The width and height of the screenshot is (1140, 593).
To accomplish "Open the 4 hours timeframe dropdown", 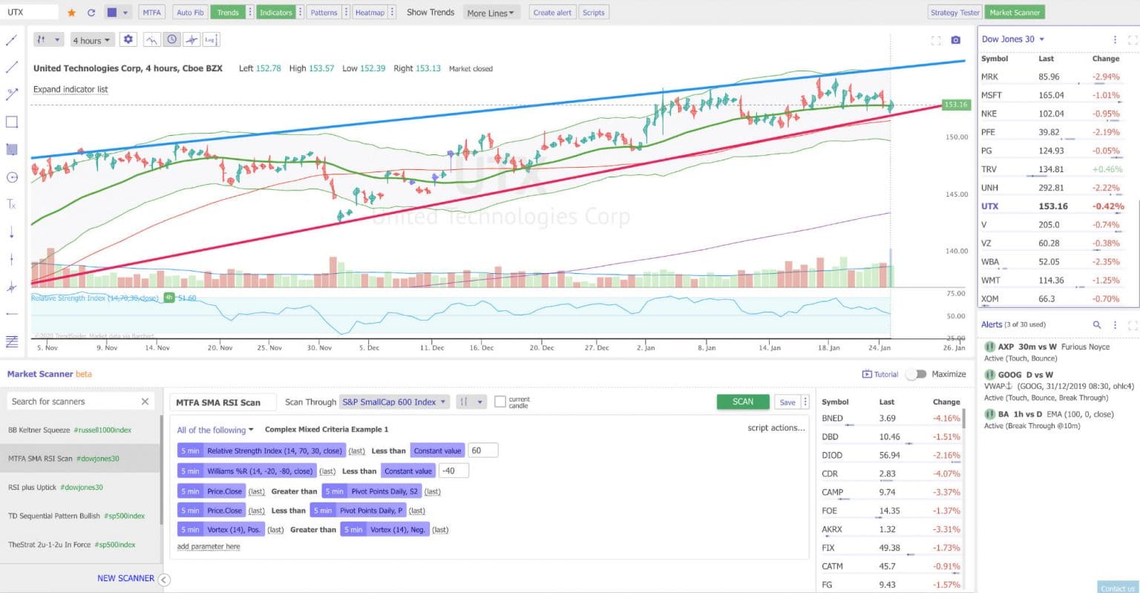I will click(91, 39).
